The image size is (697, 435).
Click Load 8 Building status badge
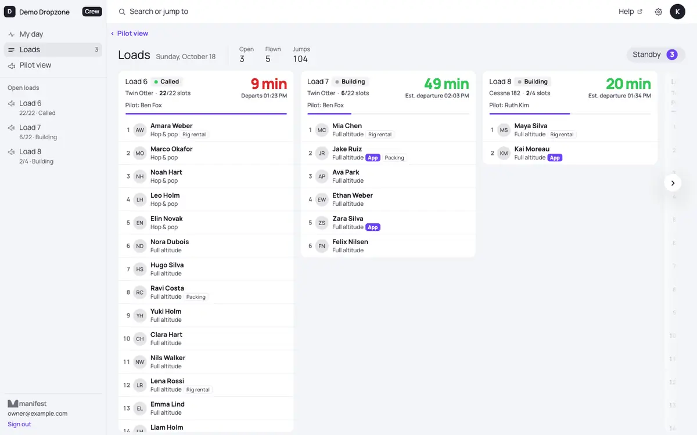coord(533,82)
